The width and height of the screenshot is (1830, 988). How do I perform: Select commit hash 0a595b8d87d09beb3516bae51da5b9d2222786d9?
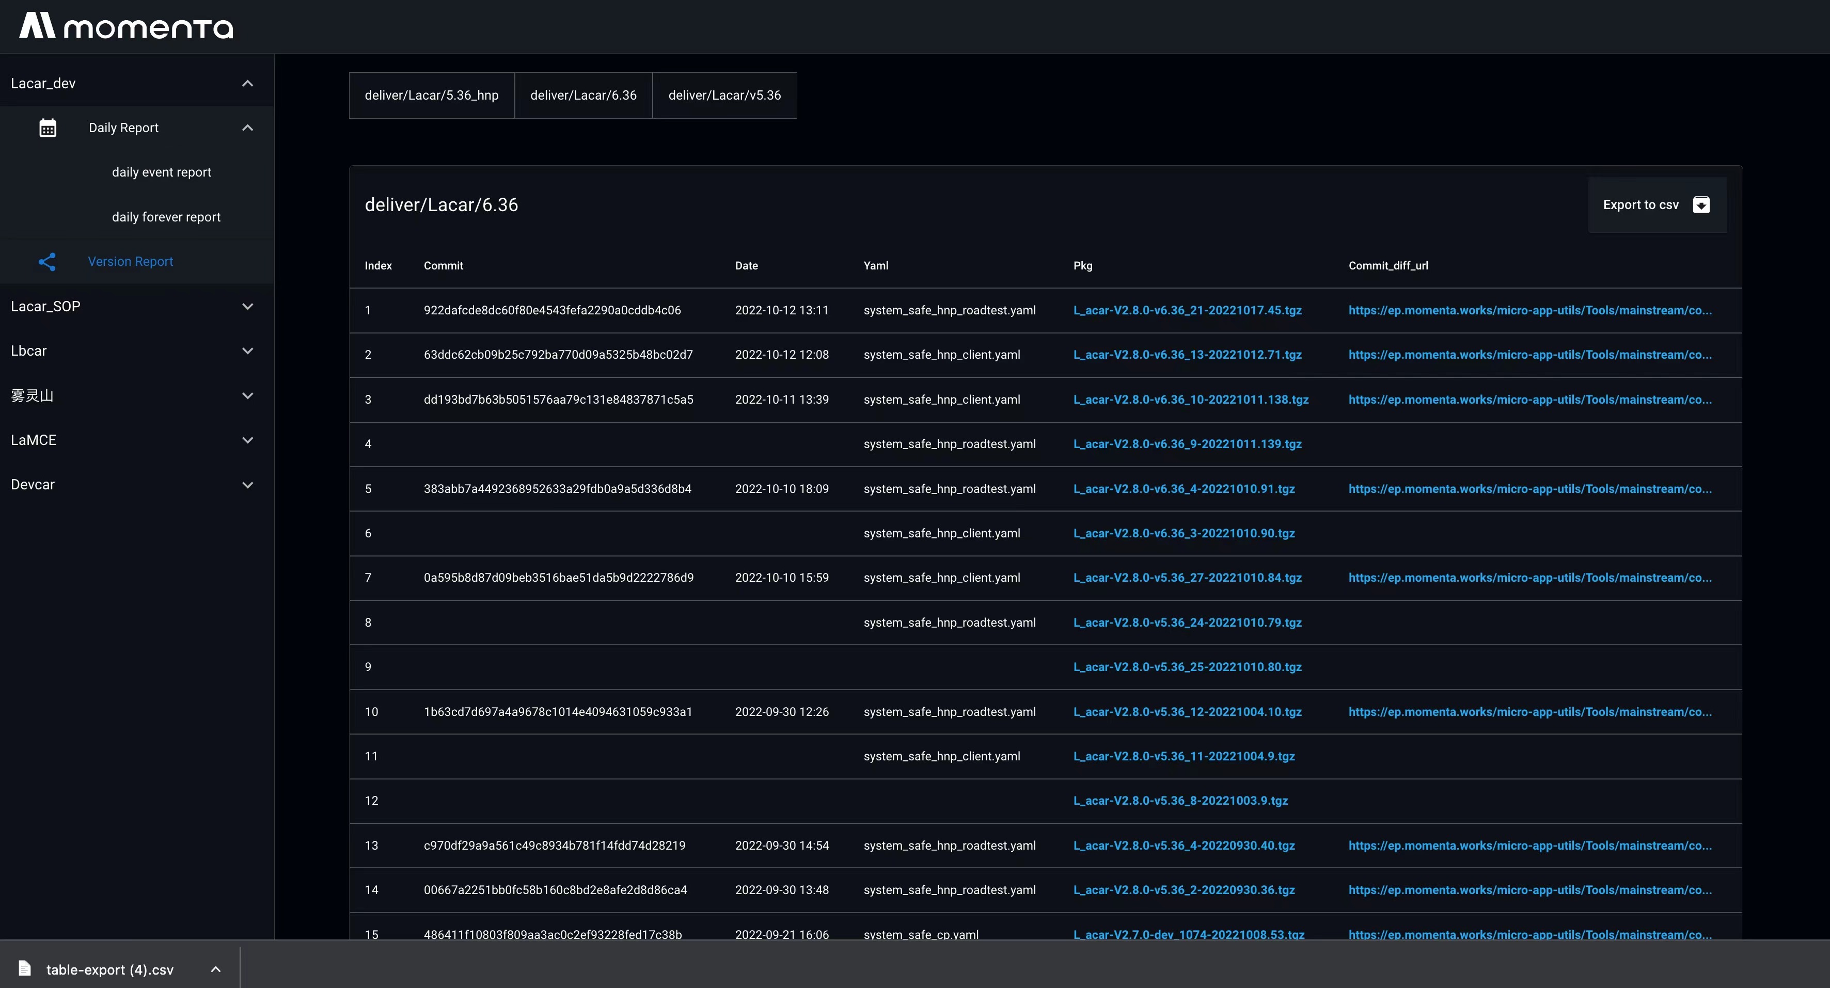pos(558,578)
